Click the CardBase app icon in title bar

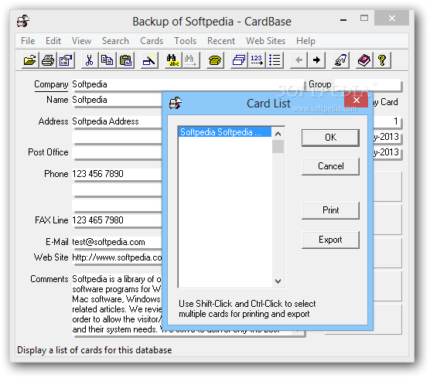tap(23, 21)
